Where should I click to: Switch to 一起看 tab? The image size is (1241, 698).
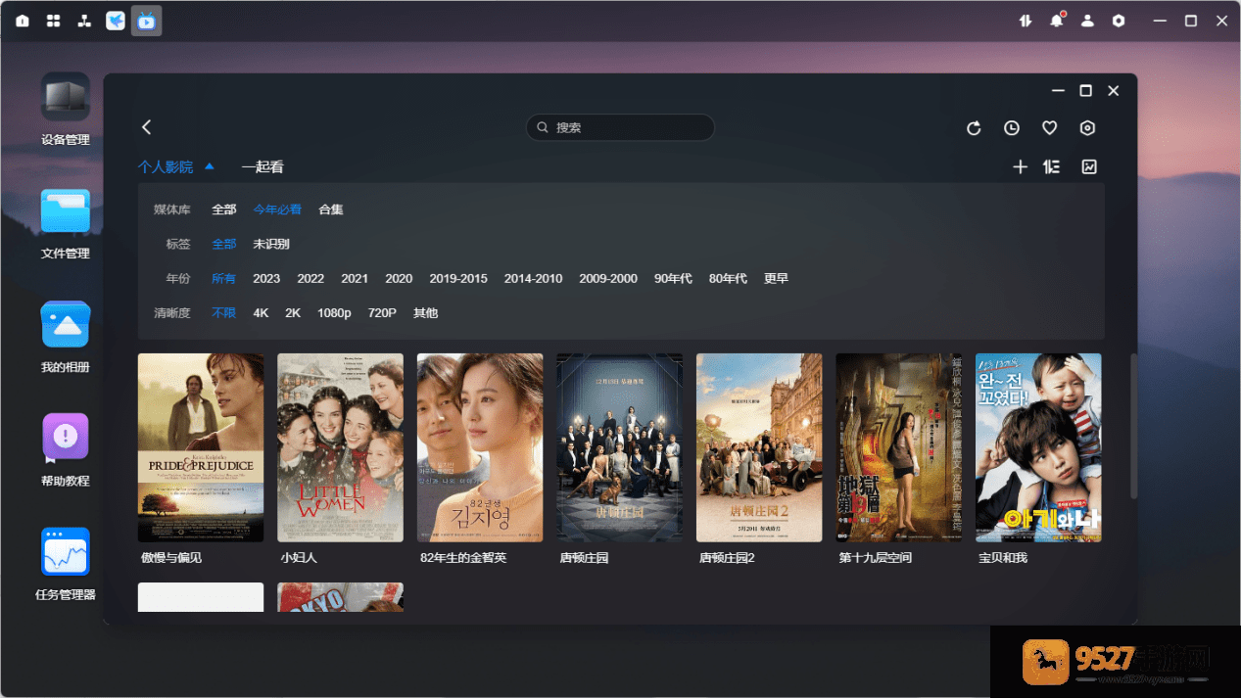point(263,167)
